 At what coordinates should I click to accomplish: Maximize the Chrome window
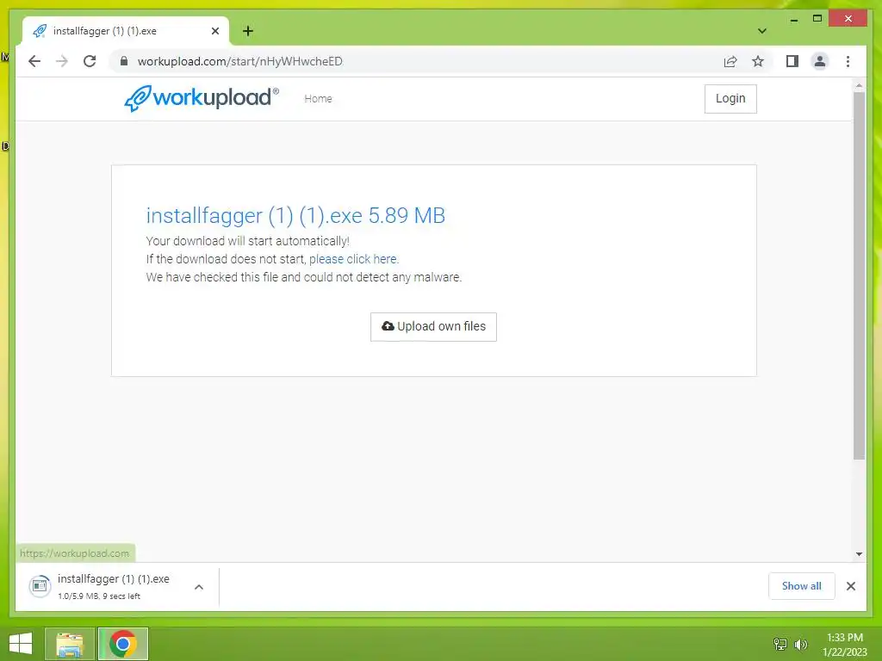point(817,19)
